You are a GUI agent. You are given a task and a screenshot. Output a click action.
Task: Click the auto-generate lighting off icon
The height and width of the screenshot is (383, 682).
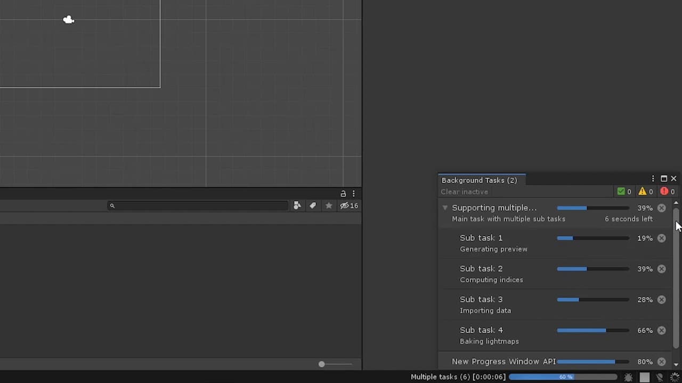click(x=660, y=377)
